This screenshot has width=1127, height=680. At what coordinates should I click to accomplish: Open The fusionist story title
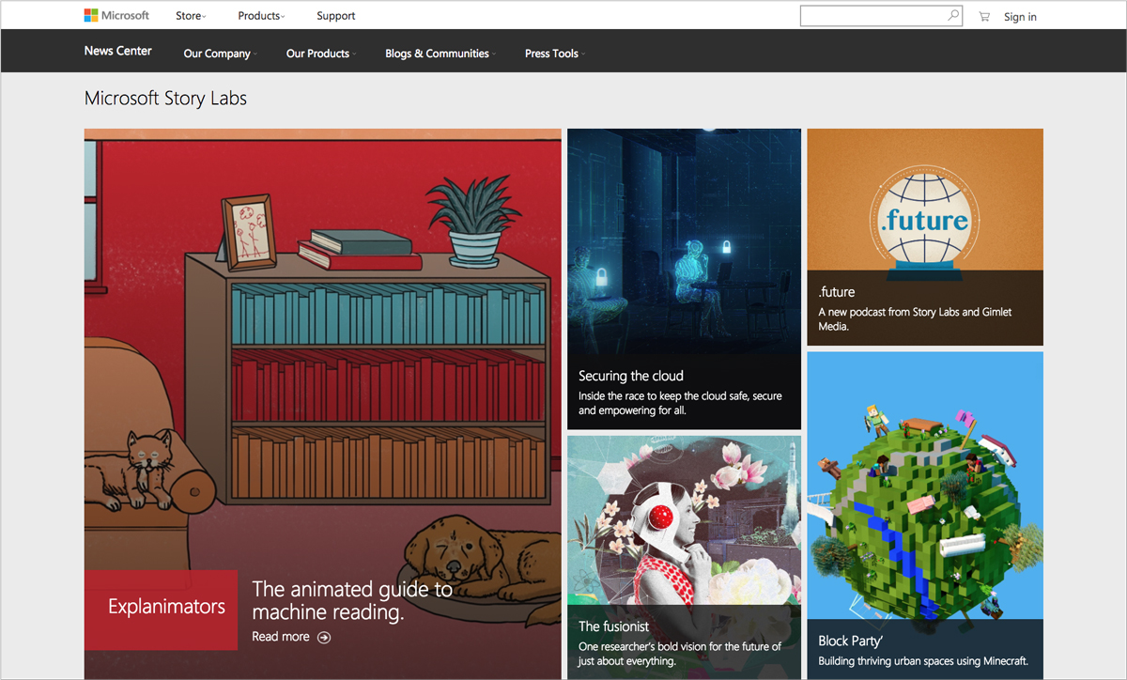(x=613, y=626)
